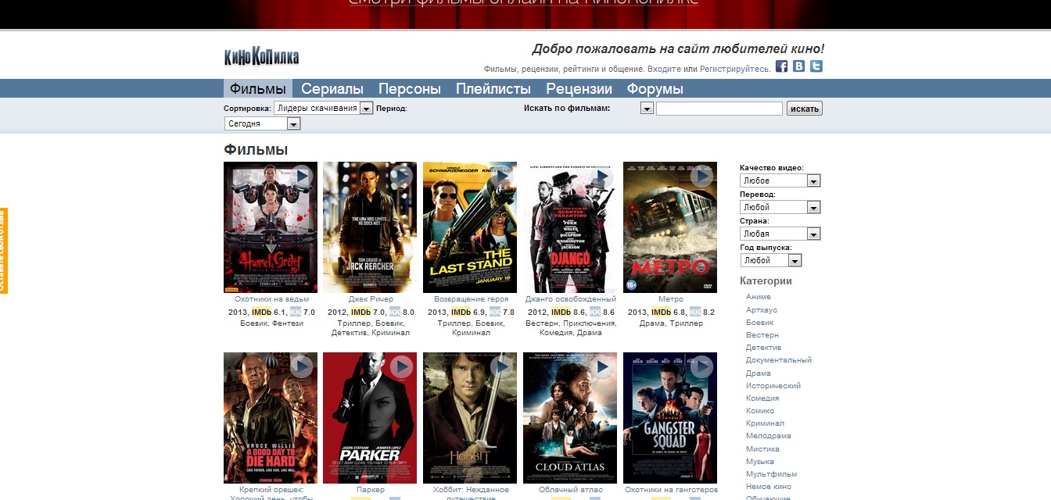The height and width of the screenshot is (500, 1051).
Task: Click the КиноКопилка site logo
Action: (261, 56)
